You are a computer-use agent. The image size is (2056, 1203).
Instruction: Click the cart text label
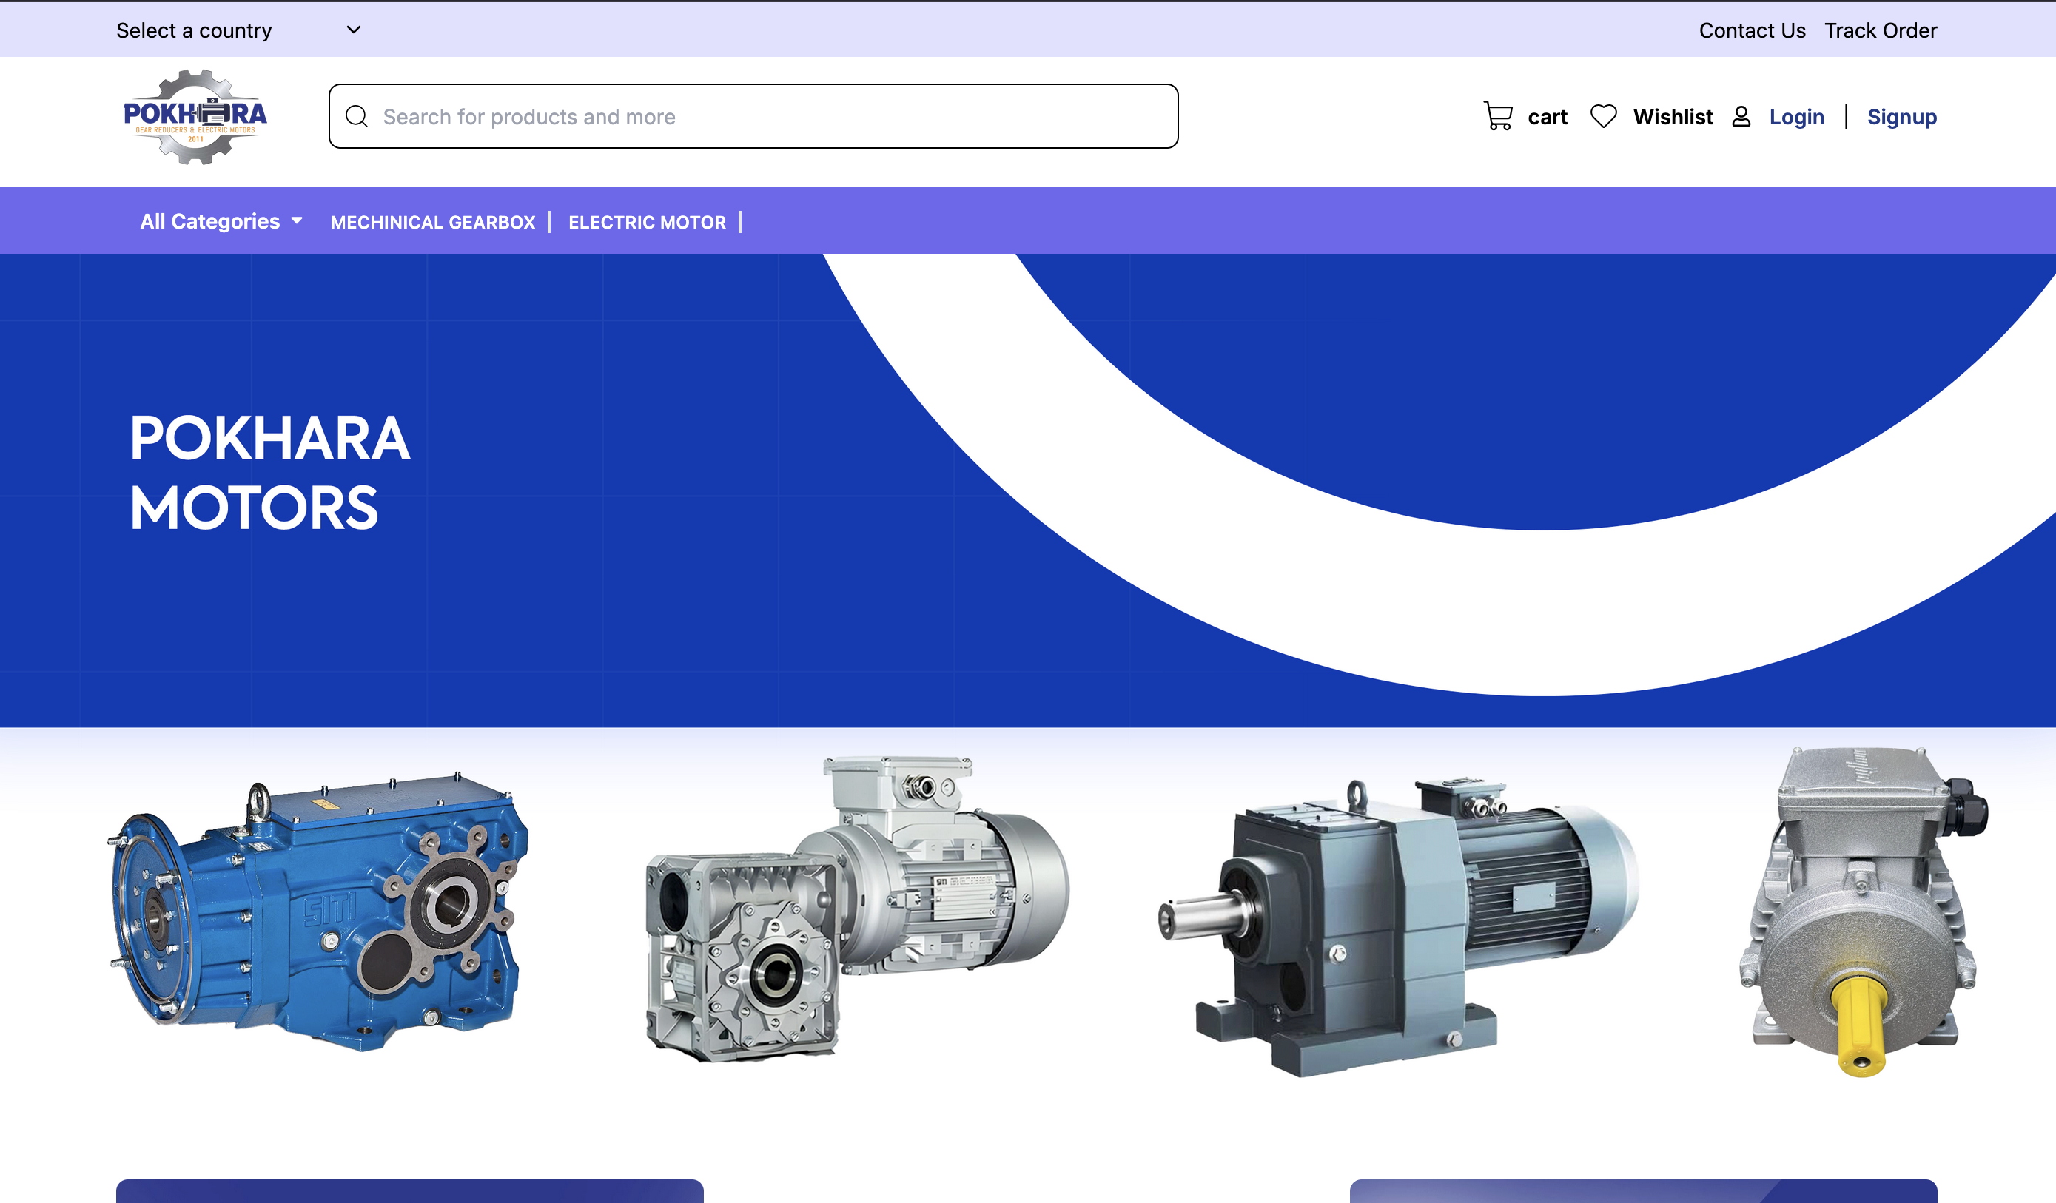coord(1548,117)
